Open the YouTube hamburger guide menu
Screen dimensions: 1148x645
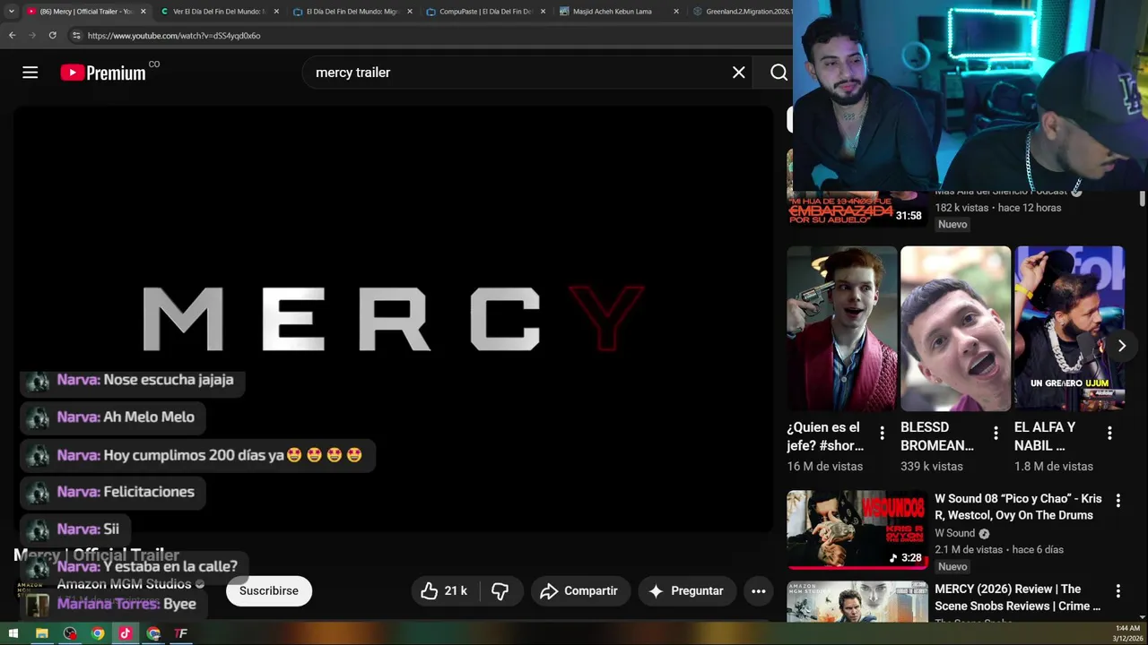point(30,73)
